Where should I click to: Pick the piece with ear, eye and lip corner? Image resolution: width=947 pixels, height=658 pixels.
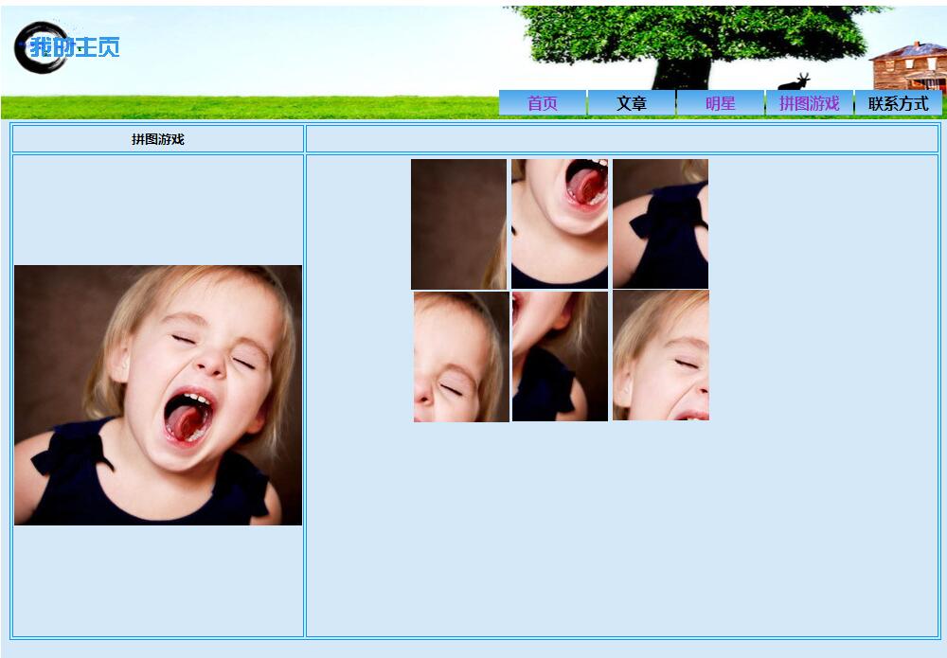(x=660, y=356)
